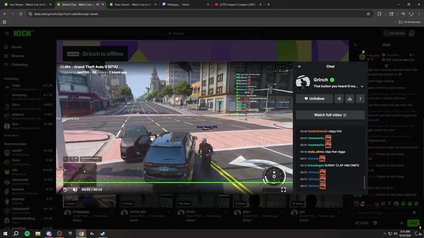Open chat settings gear

pyautogui.click(x=402, y=223)
